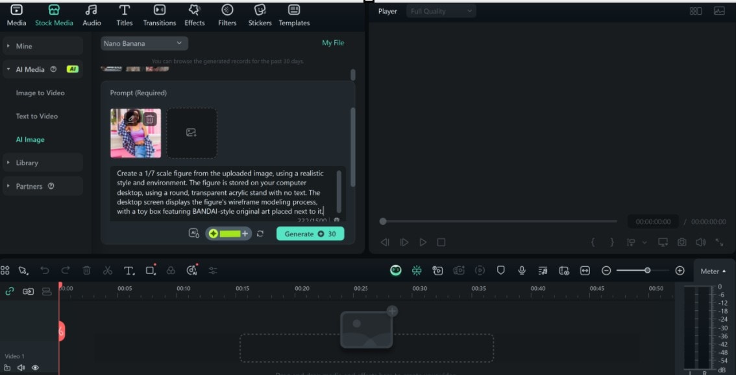Image resolution: width=736 pixels, height=375 pixels.
Task: Step to the next frame
Action: [x=404, y=242]
